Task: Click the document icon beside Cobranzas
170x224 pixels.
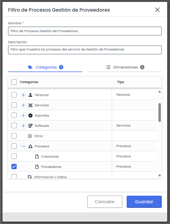Action: [37, 157]
